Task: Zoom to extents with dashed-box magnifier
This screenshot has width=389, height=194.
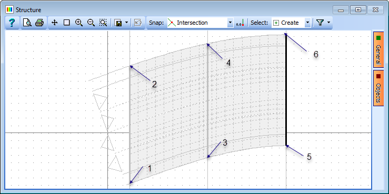Action: click(103, 23)
